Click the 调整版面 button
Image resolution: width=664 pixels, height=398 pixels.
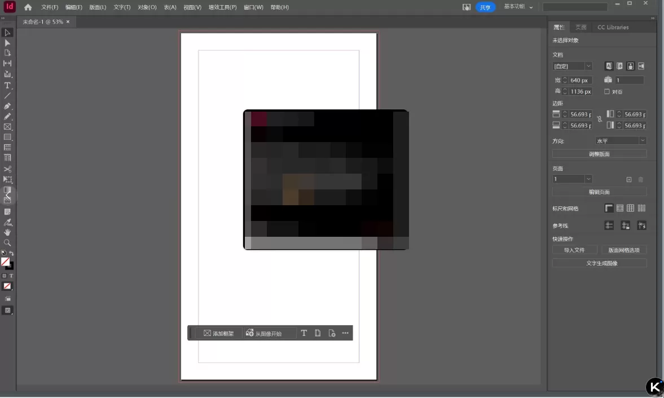[599, 153]
